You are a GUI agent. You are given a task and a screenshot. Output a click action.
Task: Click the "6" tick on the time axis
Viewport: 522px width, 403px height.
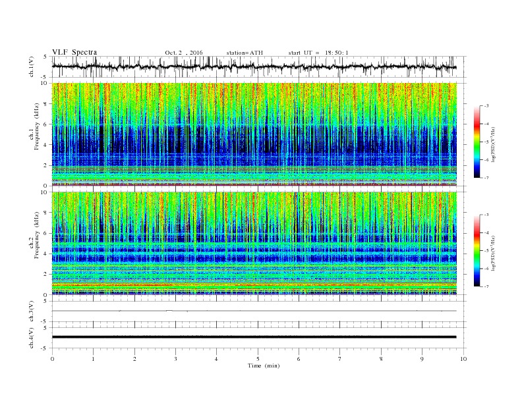coord(299,359)
